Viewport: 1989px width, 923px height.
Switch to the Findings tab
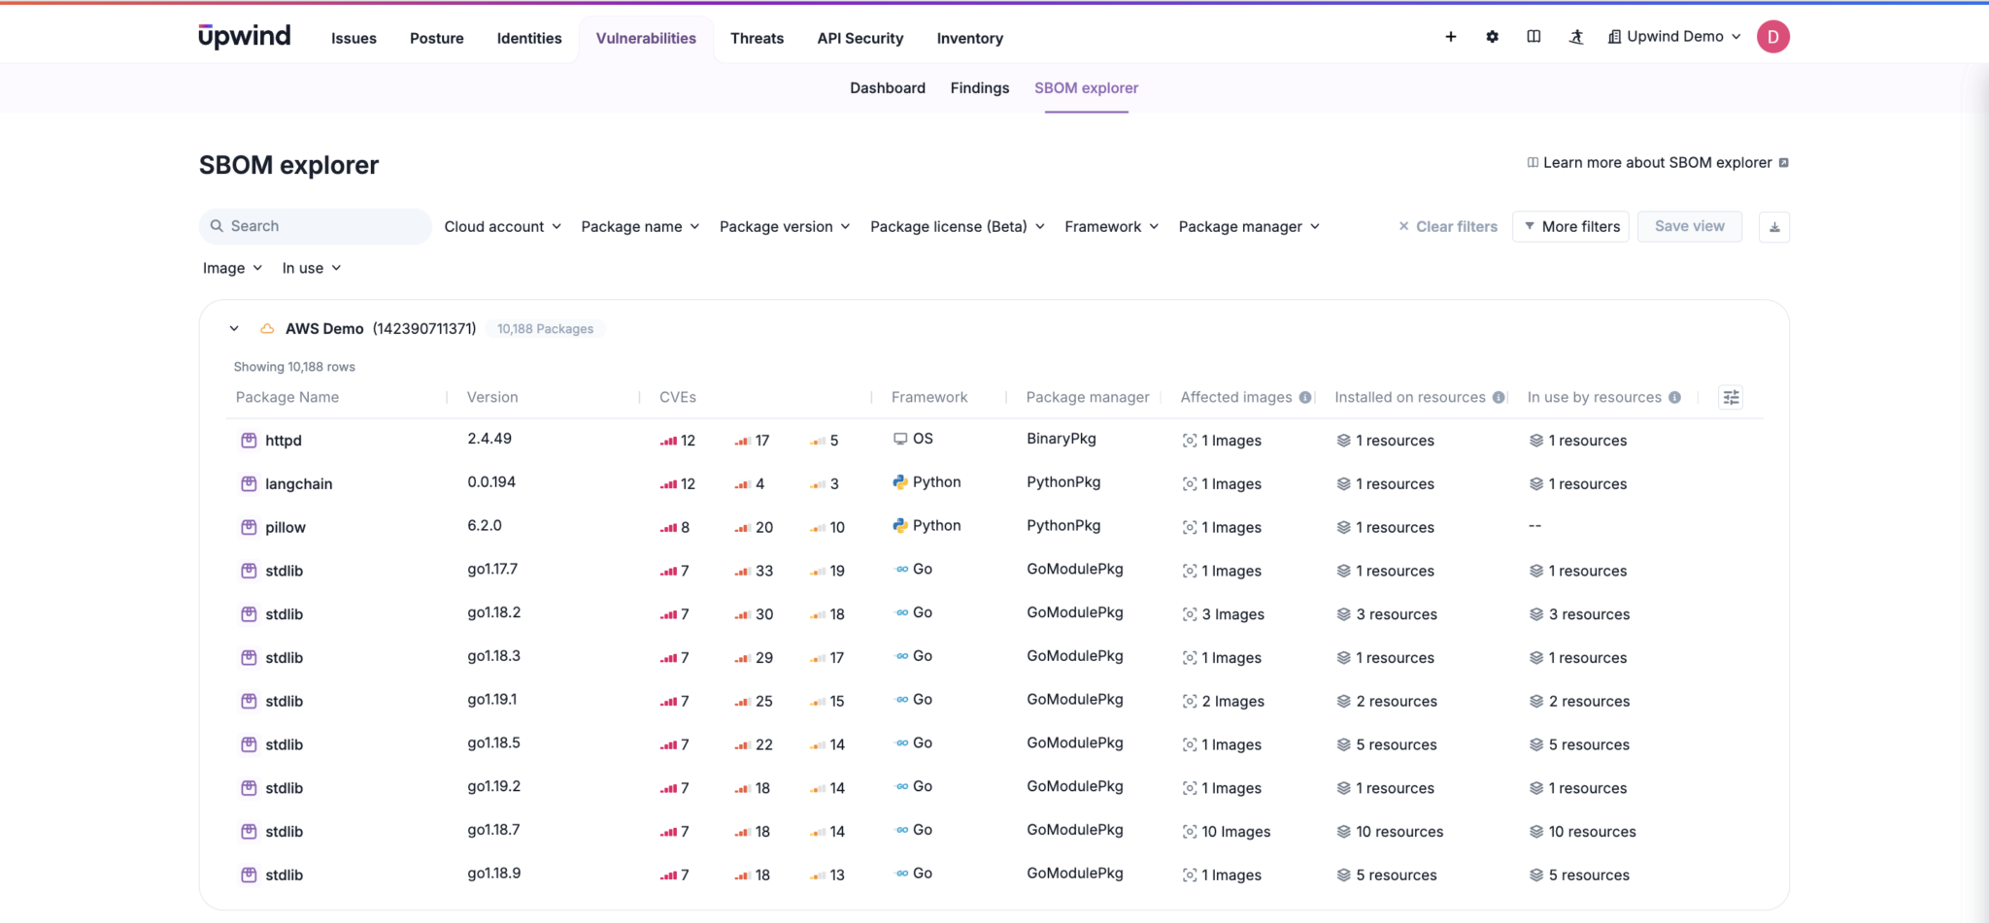[979, 87]
